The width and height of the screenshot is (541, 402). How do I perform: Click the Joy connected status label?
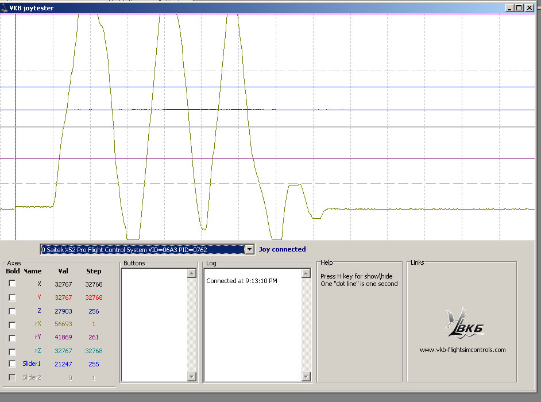click(282, 249)
